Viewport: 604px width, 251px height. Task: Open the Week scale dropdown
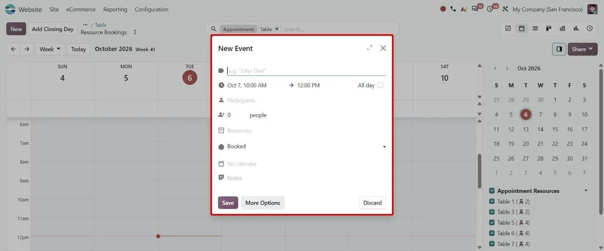[x=50, y=49]
